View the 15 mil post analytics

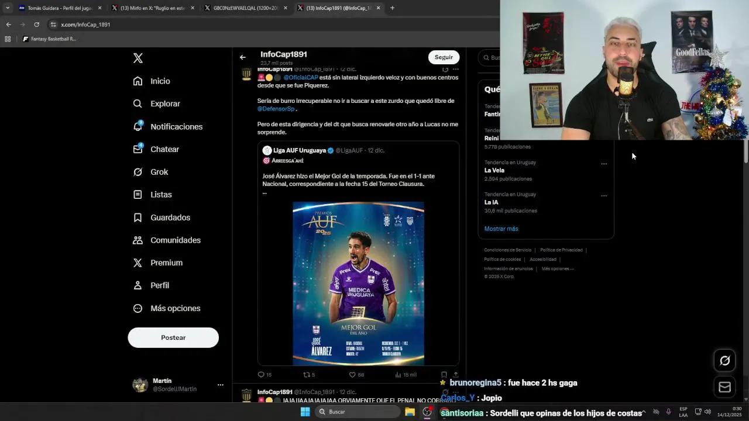point(406,375)
